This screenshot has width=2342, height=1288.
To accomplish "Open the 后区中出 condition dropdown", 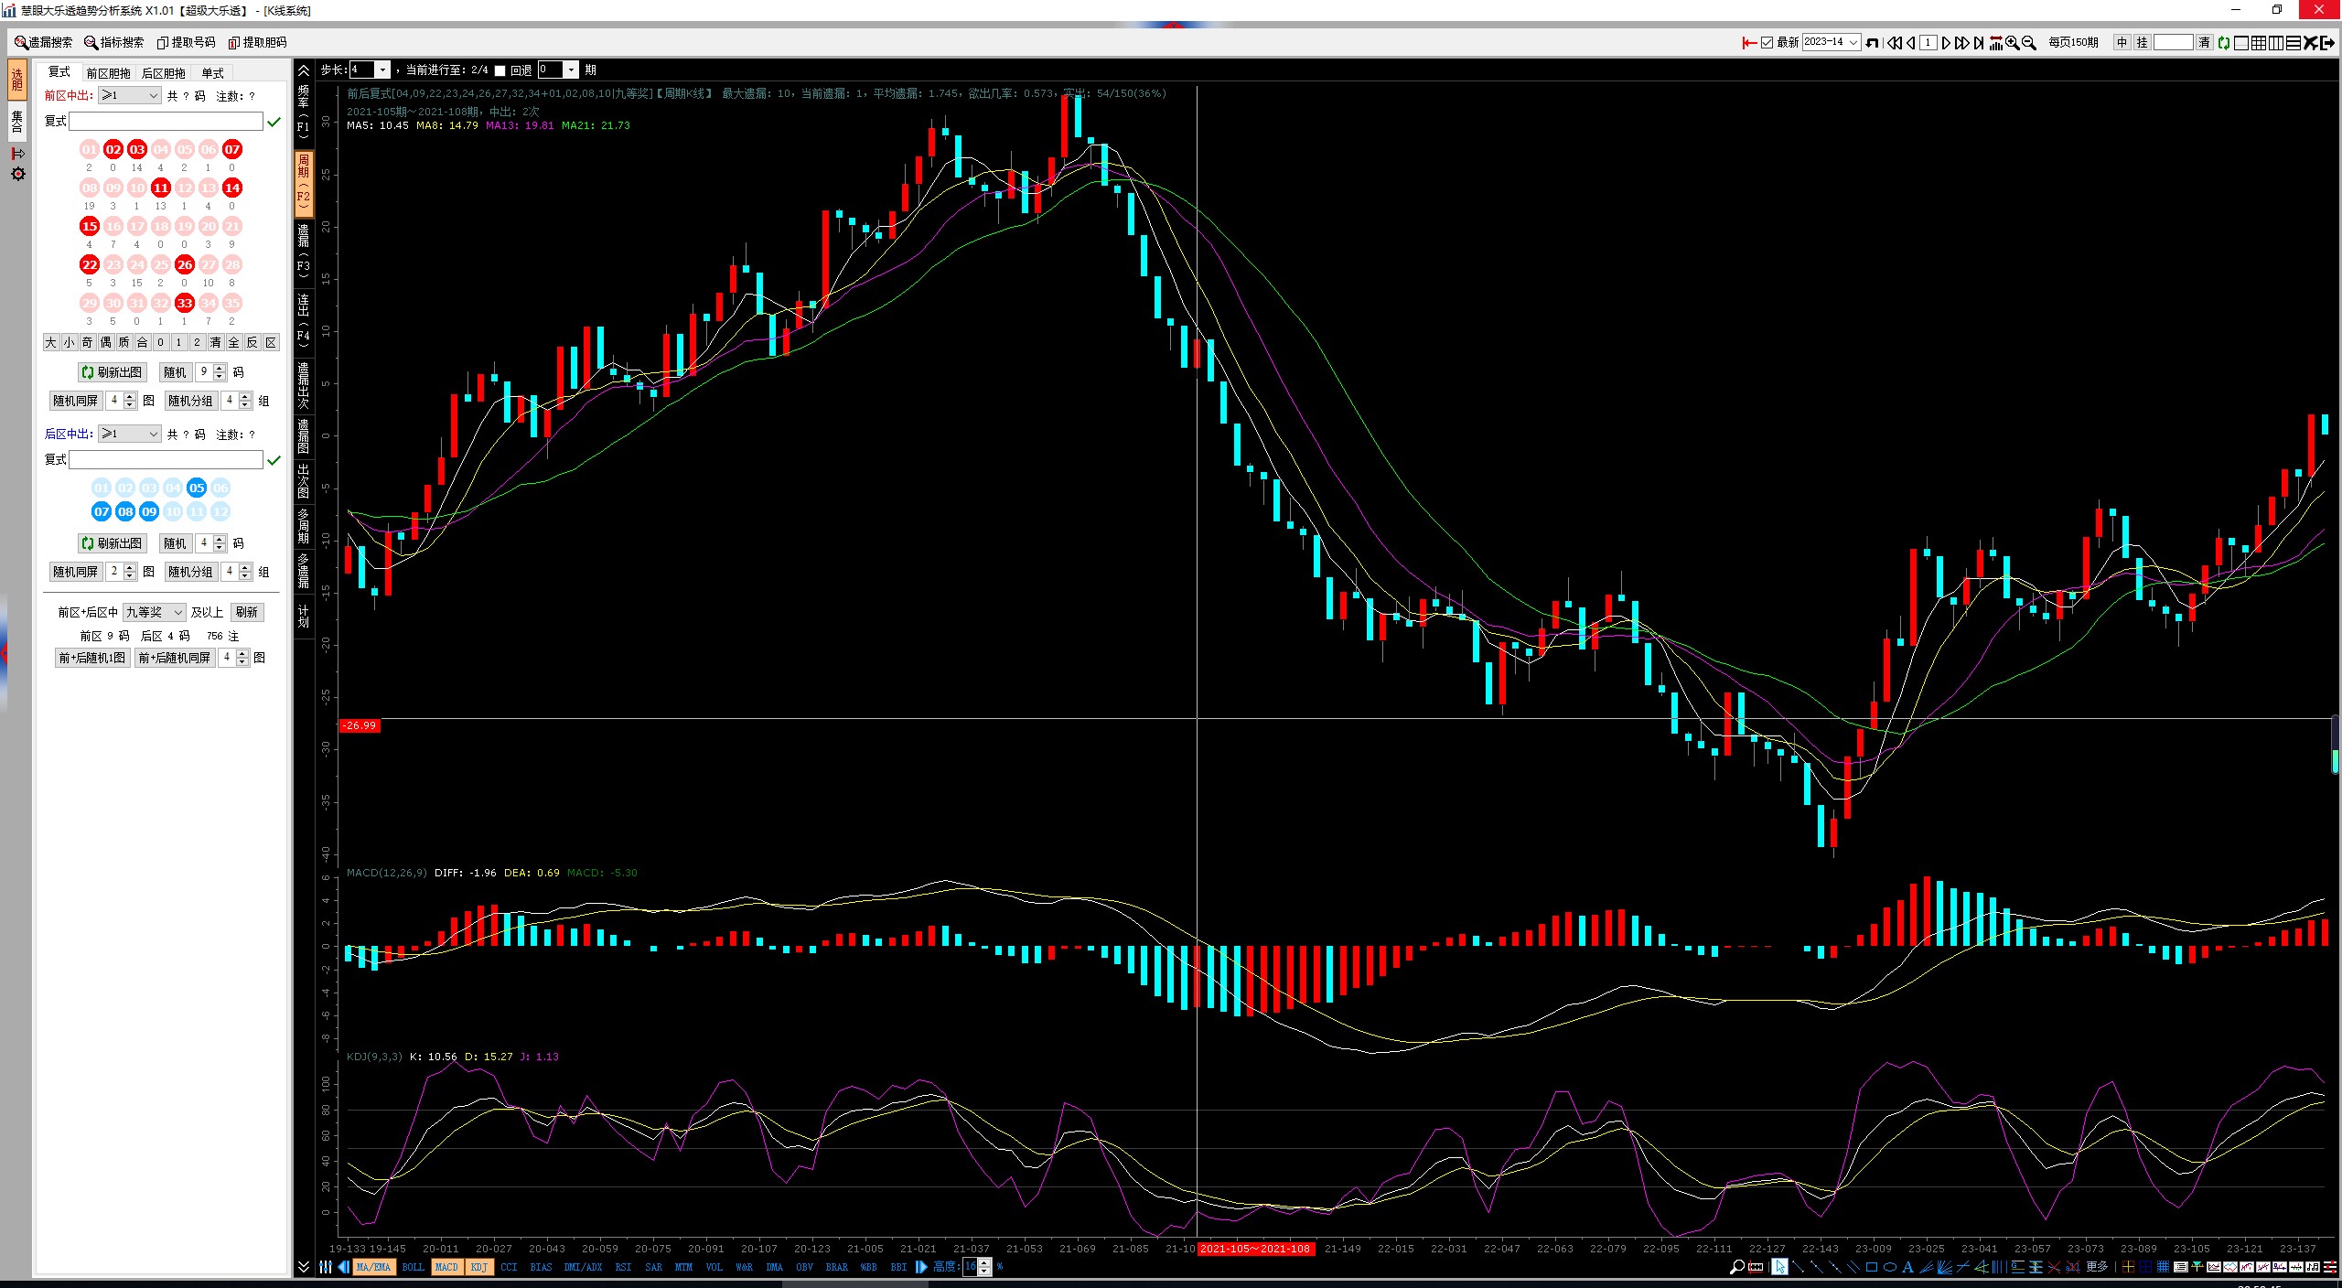I will click(x=130, y=434).
